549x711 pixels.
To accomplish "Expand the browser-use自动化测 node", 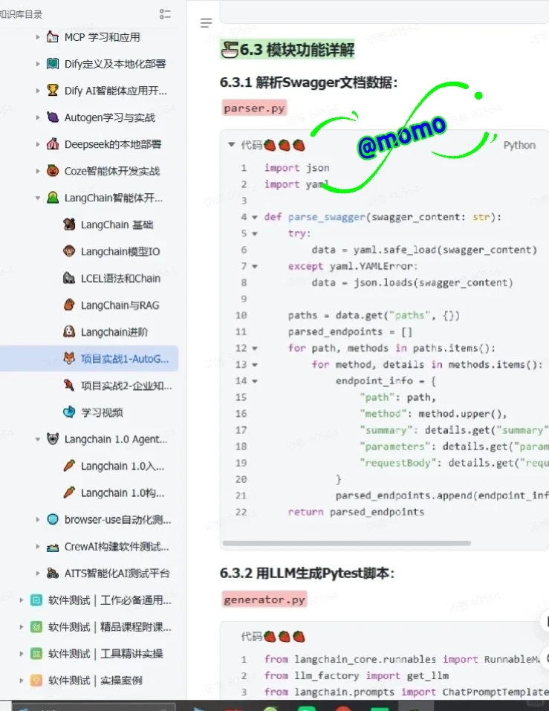I will click(x=38, y=519).
